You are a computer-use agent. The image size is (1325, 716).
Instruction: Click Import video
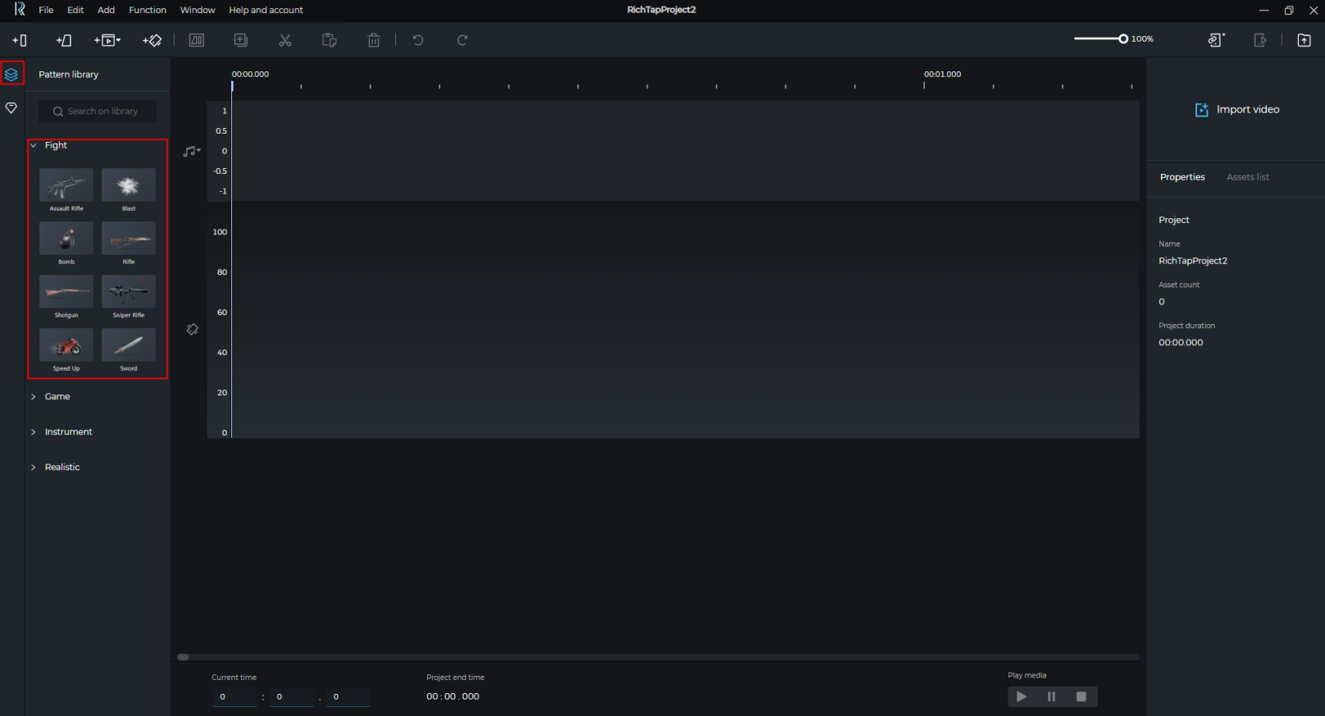[x=1236, y=110]
